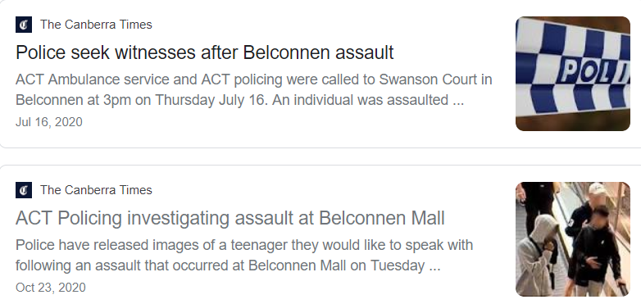Click the Canberra Times favicon on second result

24,190
